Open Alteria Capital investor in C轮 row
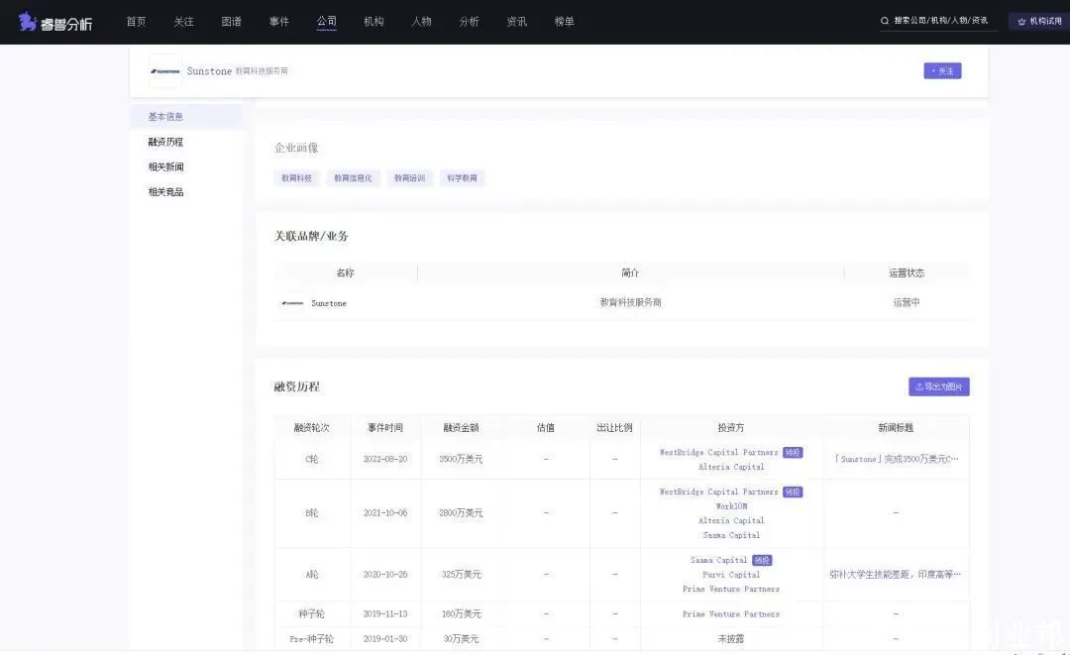This screenshot has height=655, width=1070. [x=731, y=468]
